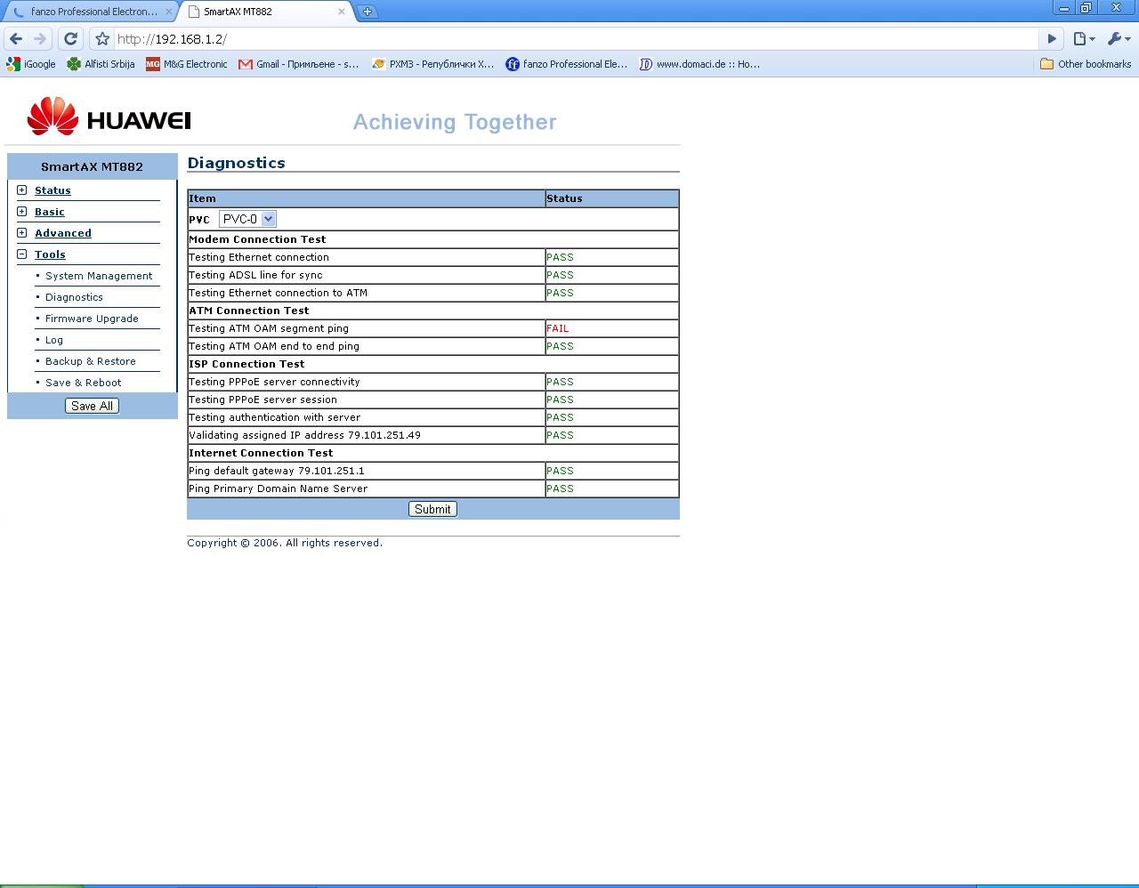Collapse the Tools section minus box
This screenshot has height=888, width=1139.
22,254
